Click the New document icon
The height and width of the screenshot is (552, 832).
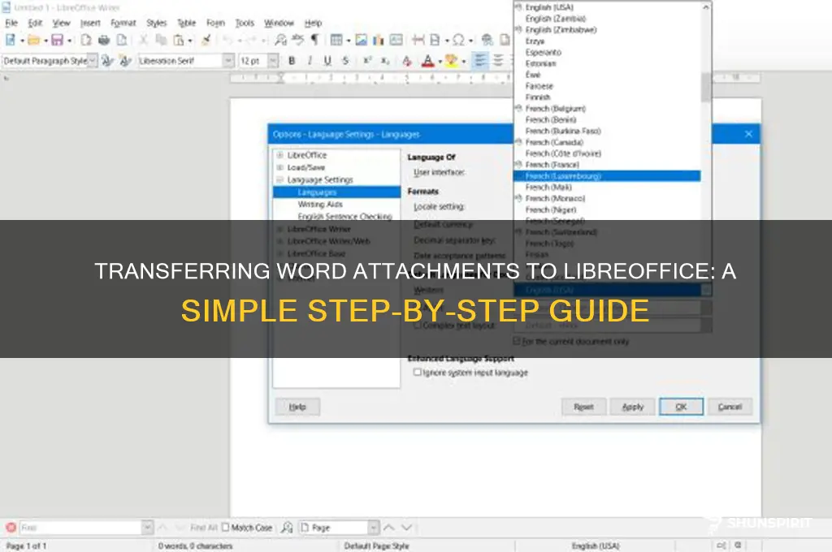coord(10,40)
